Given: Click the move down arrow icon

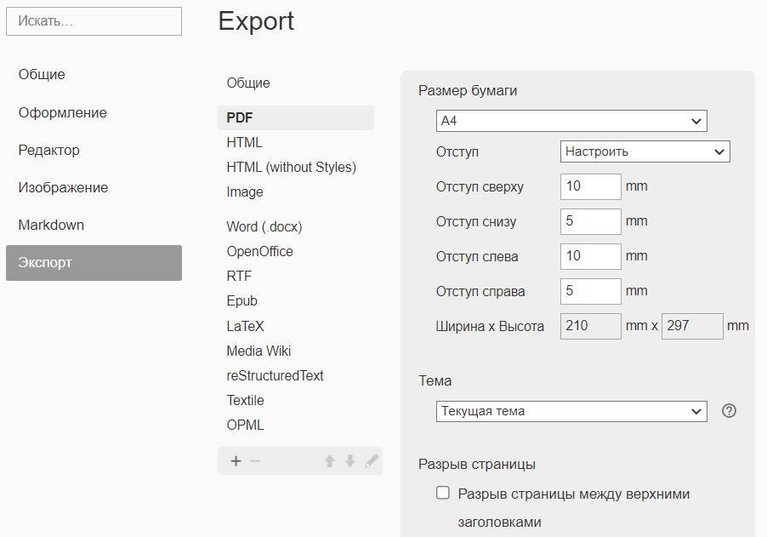Looking at the screenshot, I should click(x=350, y=461).
